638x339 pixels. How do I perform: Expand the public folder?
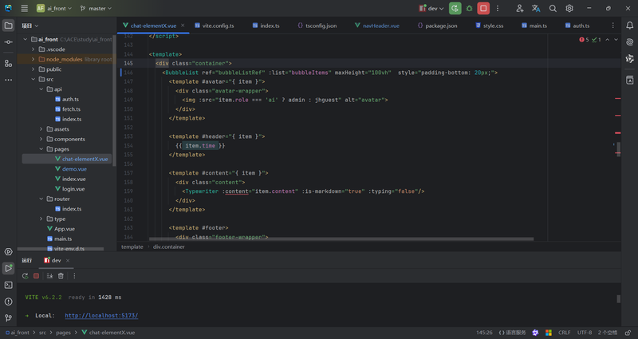[33, 69]
